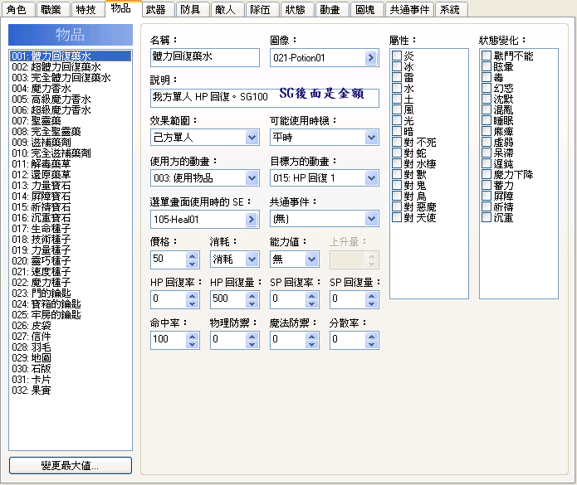Open the 效果範圍 dropdown
This screenshot has height=485, width=577.
point(205,138)
